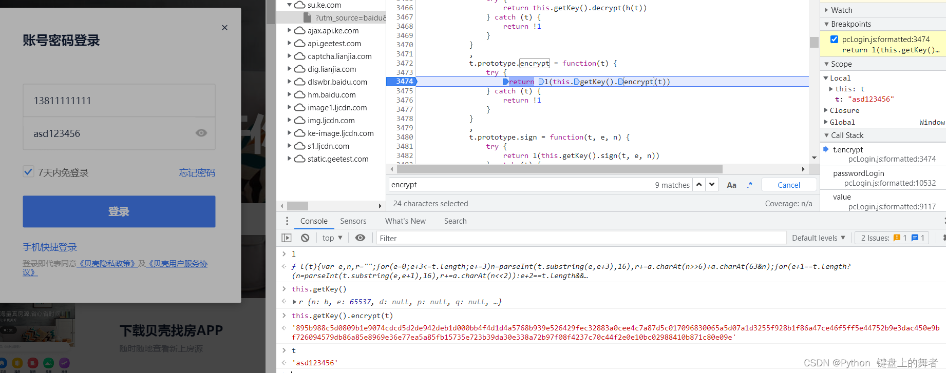Click line number 3472 gutter

pyautogui.click(x=404, y=63)
